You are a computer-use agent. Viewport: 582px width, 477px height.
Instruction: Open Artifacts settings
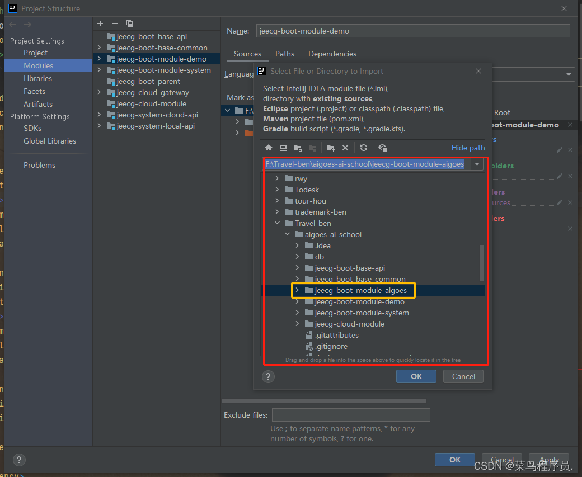tap(38, 104)
